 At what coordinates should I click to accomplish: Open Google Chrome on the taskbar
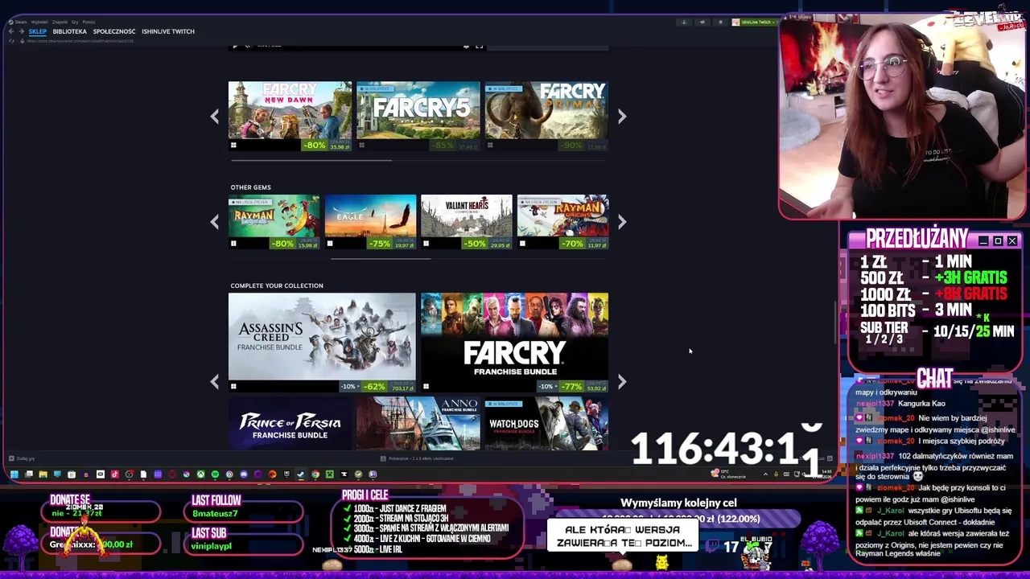tap(315, 474)
